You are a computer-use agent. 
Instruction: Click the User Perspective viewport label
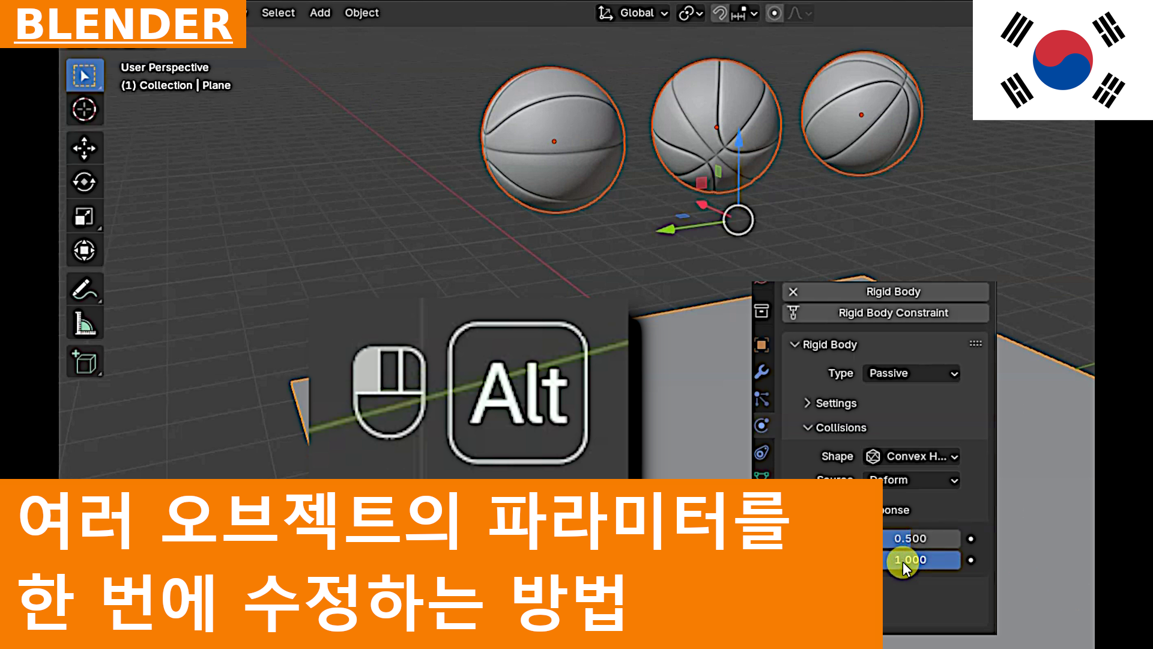point(165,67)
